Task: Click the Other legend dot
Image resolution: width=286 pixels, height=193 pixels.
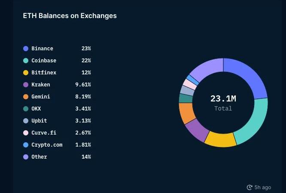Action: pos(26,157)
